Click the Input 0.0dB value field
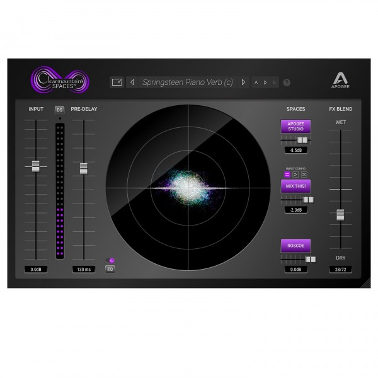 [x=36, y=269]
